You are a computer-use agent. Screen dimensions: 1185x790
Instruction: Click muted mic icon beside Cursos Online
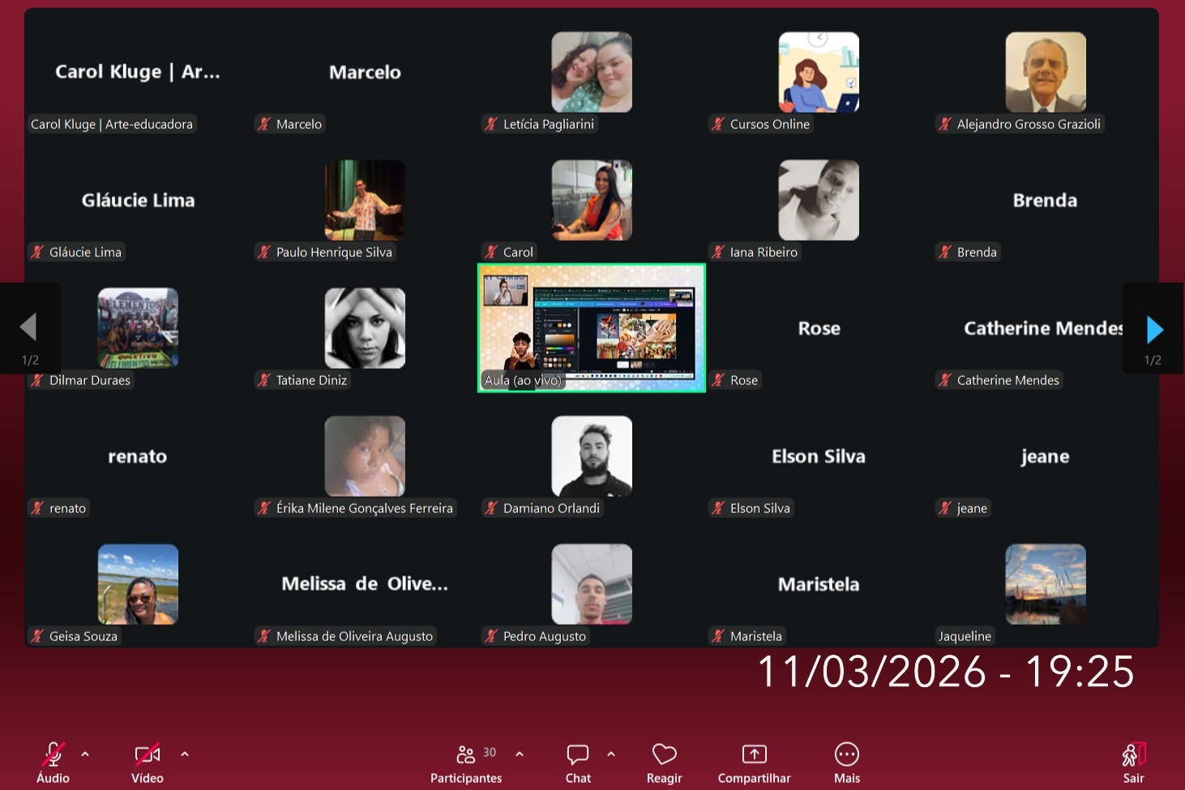click(x=718, y=124)
